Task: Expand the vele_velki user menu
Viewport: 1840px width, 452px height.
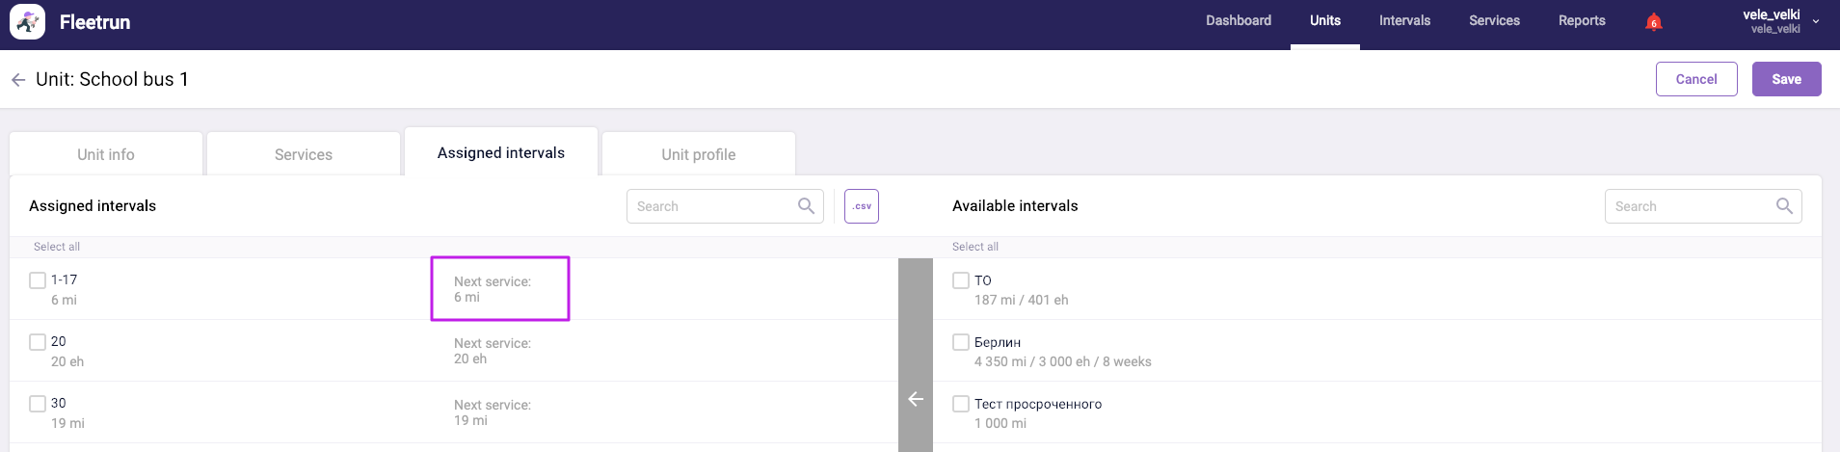Action: [x=1816, y=21]
